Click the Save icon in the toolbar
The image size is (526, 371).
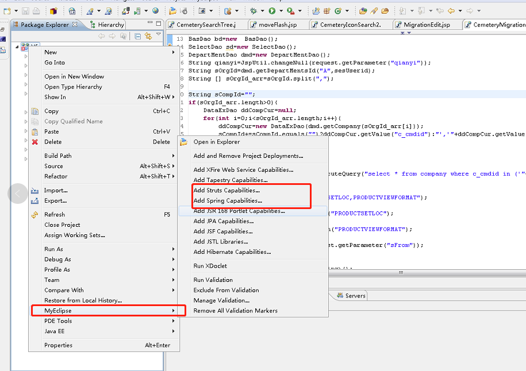click(x=25, y=9)
